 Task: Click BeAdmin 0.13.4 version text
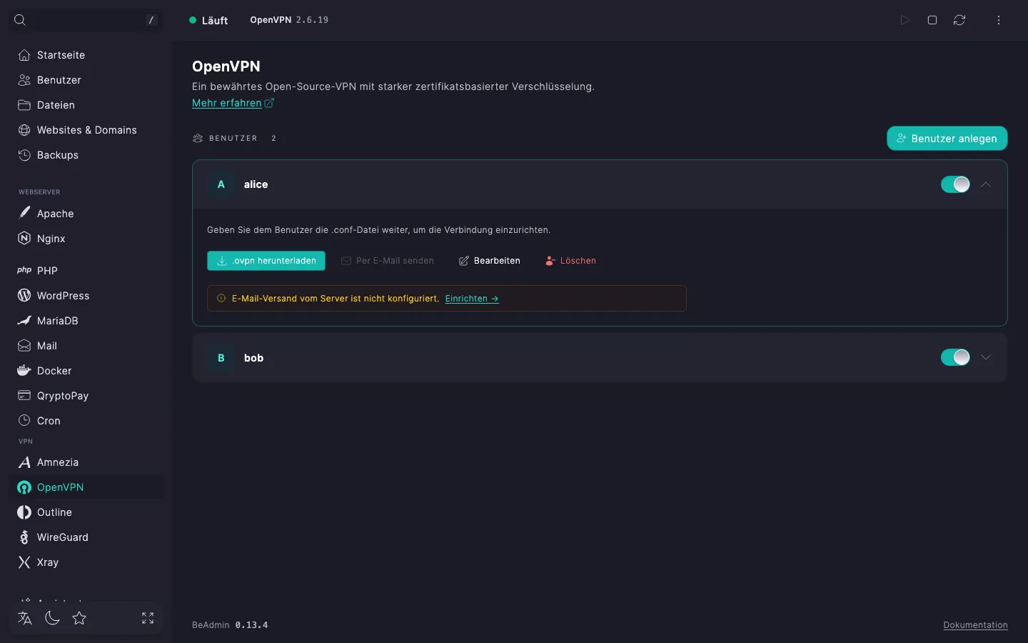coord(230,625)
